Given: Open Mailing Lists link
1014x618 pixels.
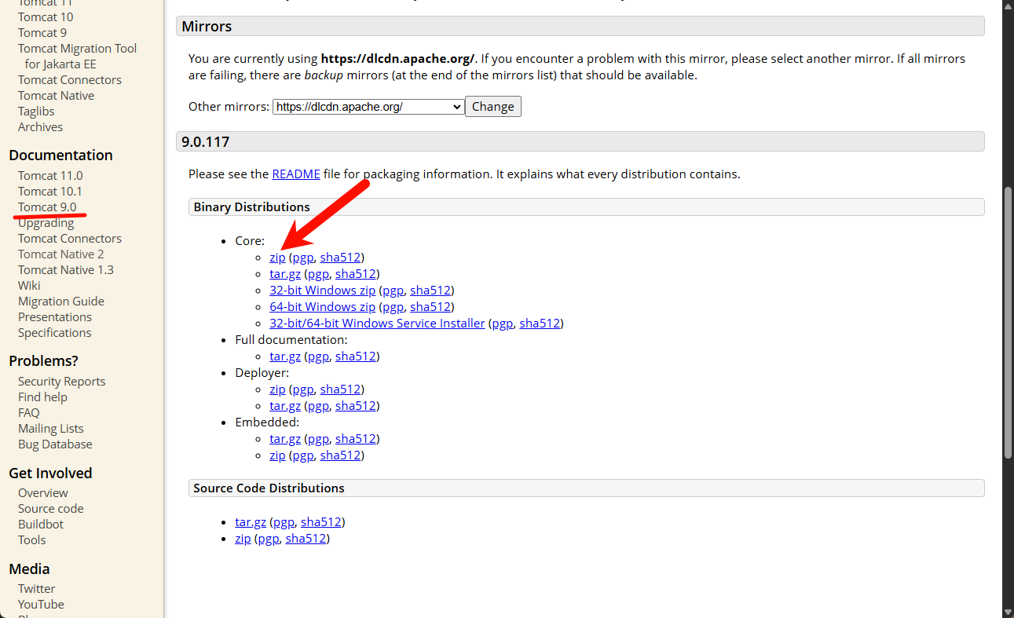Looking at the screenshot, I should pos(51,429).
